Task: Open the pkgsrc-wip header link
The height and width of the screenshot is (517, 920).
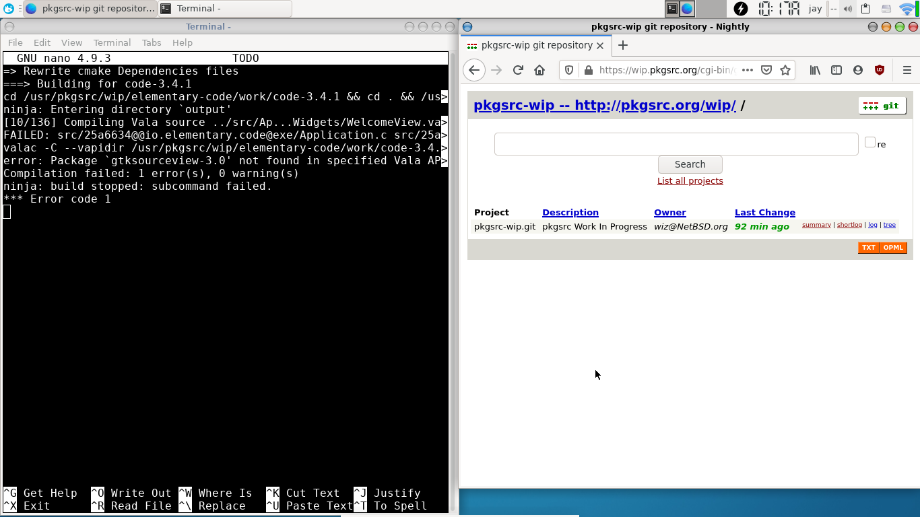Action: point(605,105)
